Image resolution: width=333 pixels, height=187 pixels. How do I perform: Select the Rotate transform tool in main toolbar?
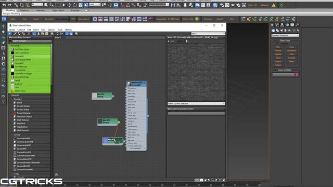pos(75,5)
